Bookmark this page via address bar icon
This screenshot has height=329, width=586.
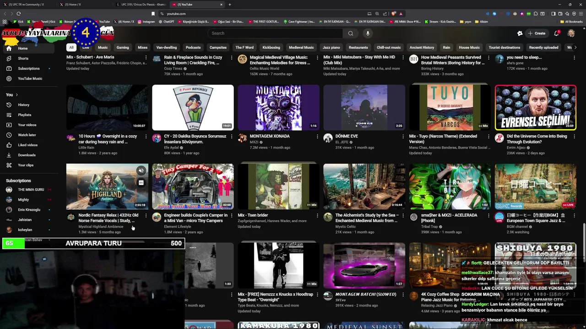[x=153, y=14]
